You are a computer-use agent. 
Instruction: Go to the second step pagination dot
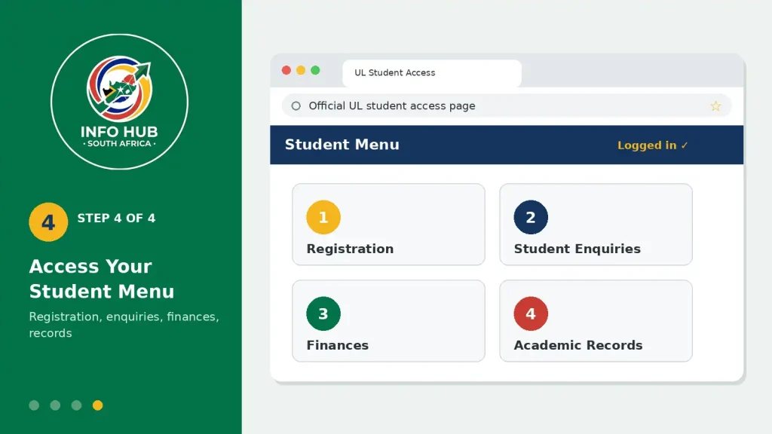coord(55,405)
